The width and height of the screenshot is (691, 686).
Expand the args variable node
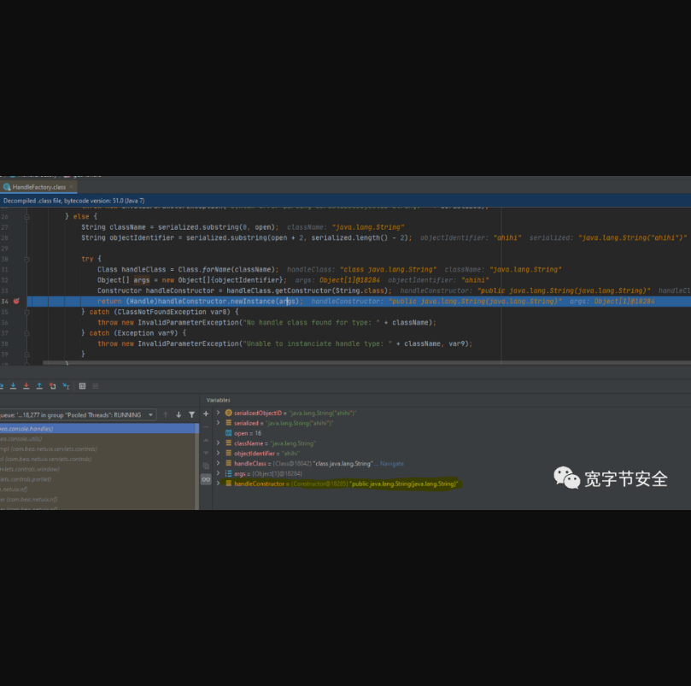pos(219,473)
